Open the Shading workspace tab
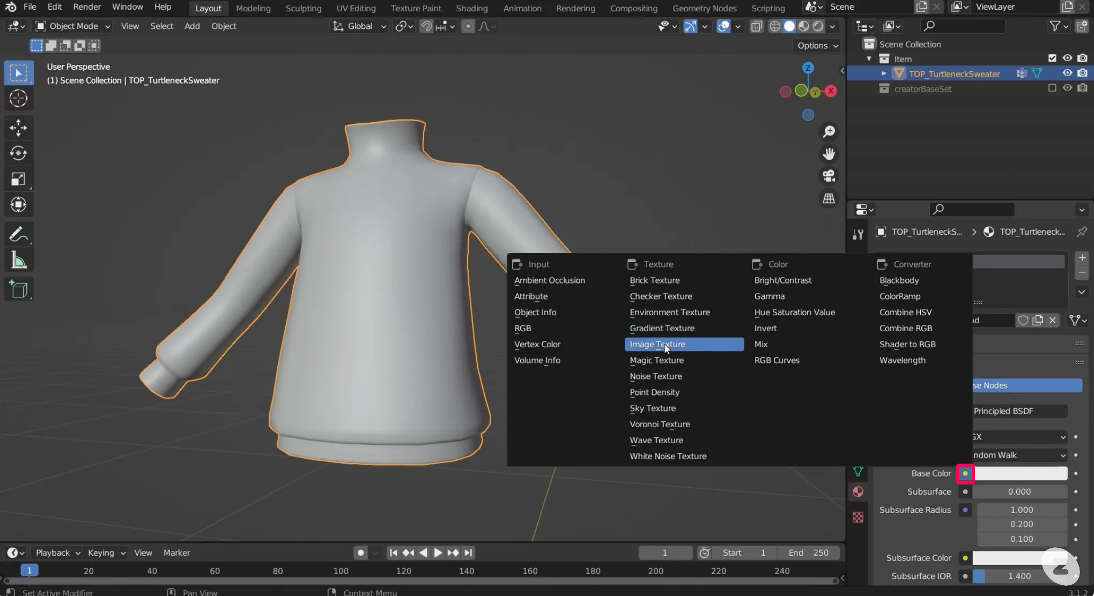Image resolution: width=1094 pixels, height=596 pixels. click(471, 8)
